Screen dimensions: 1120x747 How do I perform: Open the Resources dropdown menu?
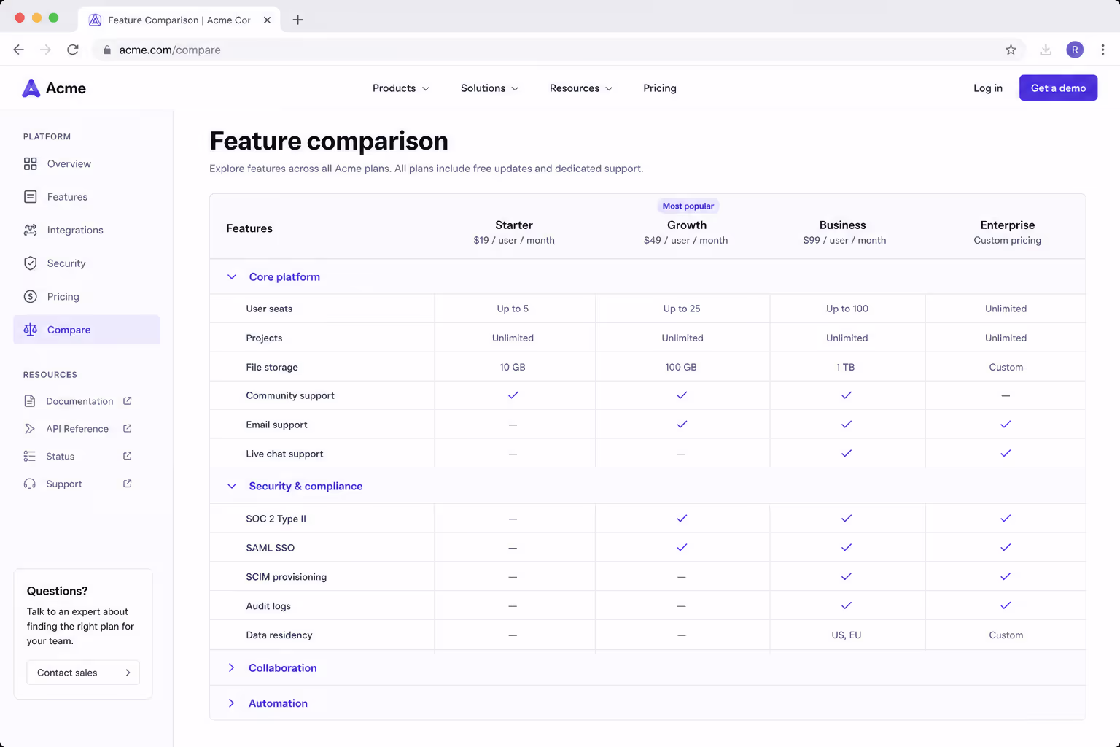581,88
